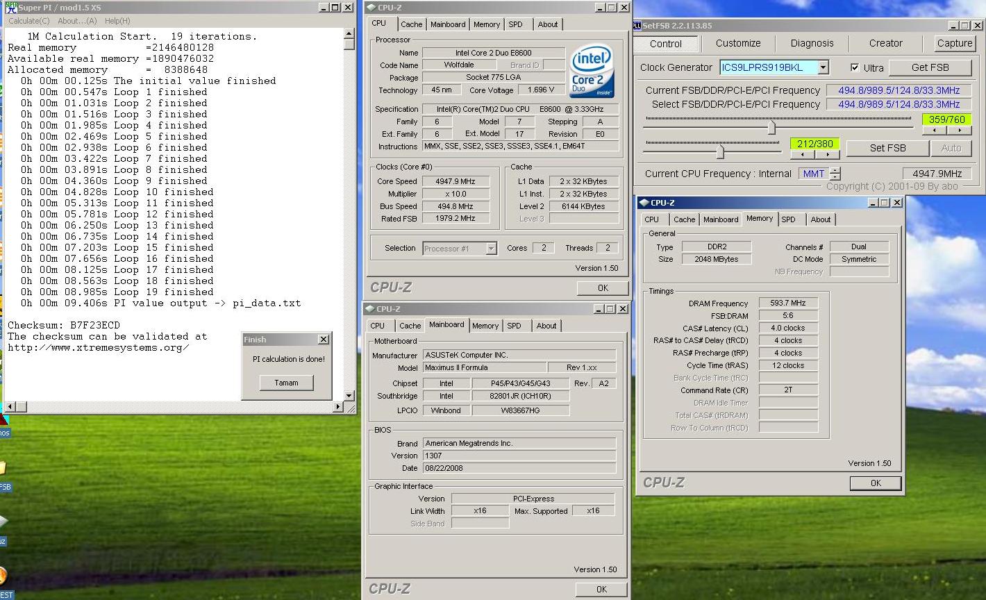This screenshot has height=600, width=986.
Task: Click Tamam in the Finish dialog
Action: click(286, 383)
